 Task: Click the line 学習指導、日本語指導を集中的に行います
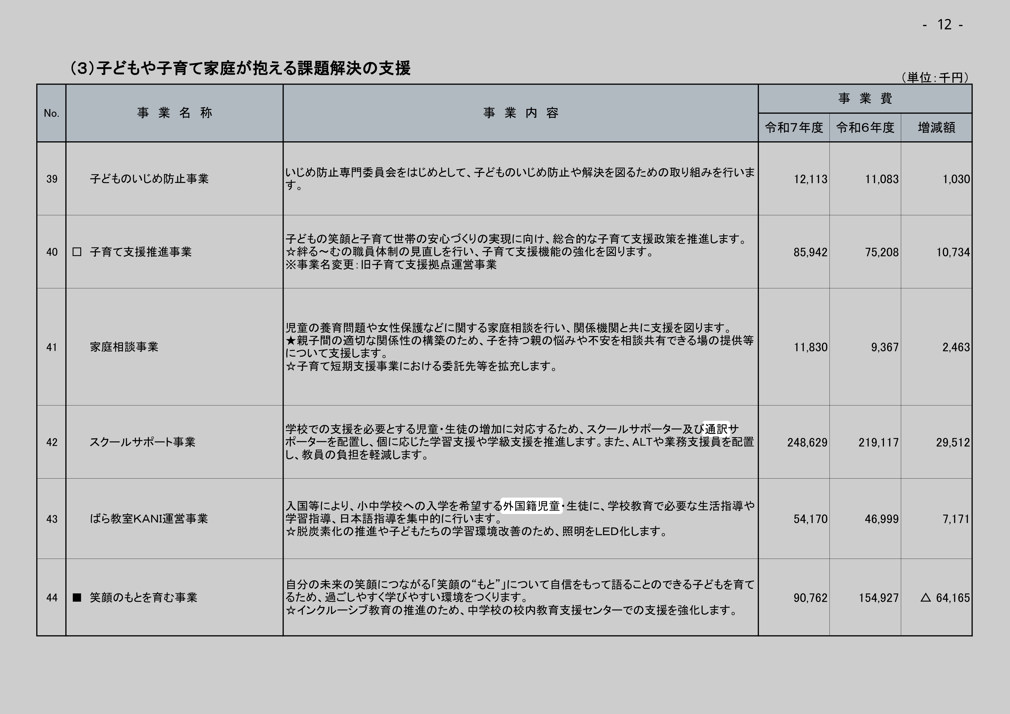(x=393, y=519)
